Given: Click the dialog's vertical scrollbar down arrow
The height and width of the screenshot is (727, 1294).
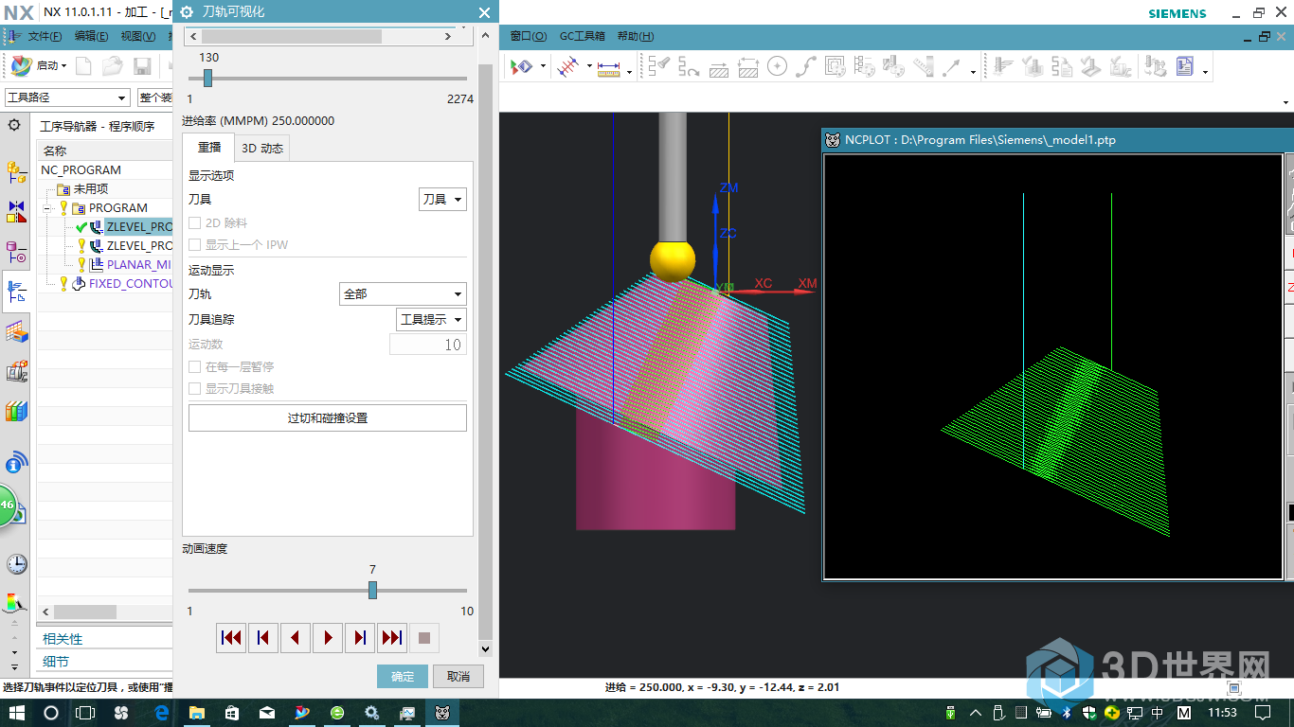Looking at the screenshot, I should point(485,649).
